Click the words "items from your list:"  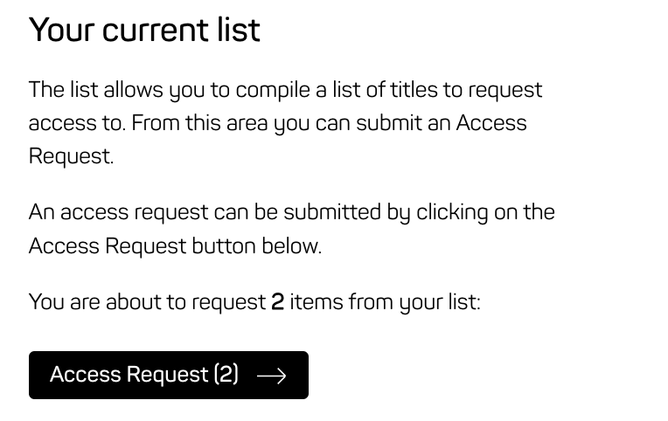385,302
